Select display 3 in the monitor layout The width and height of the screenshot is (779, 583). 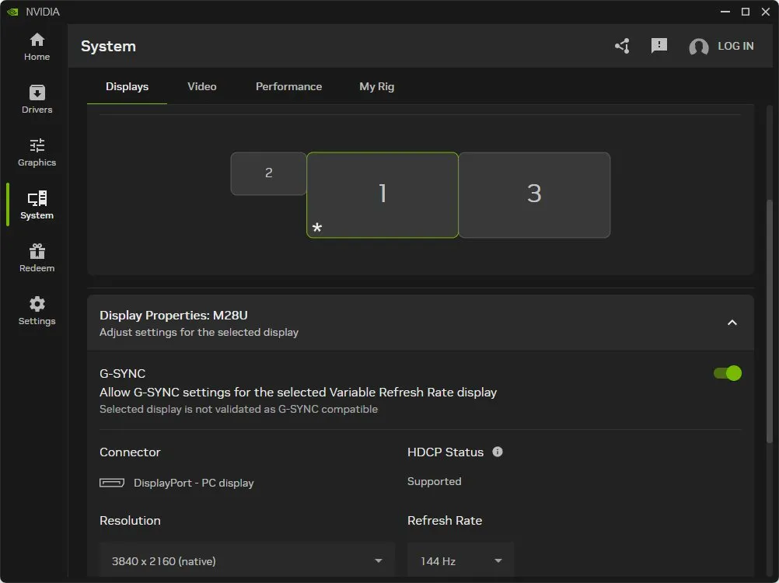(534, 194)
